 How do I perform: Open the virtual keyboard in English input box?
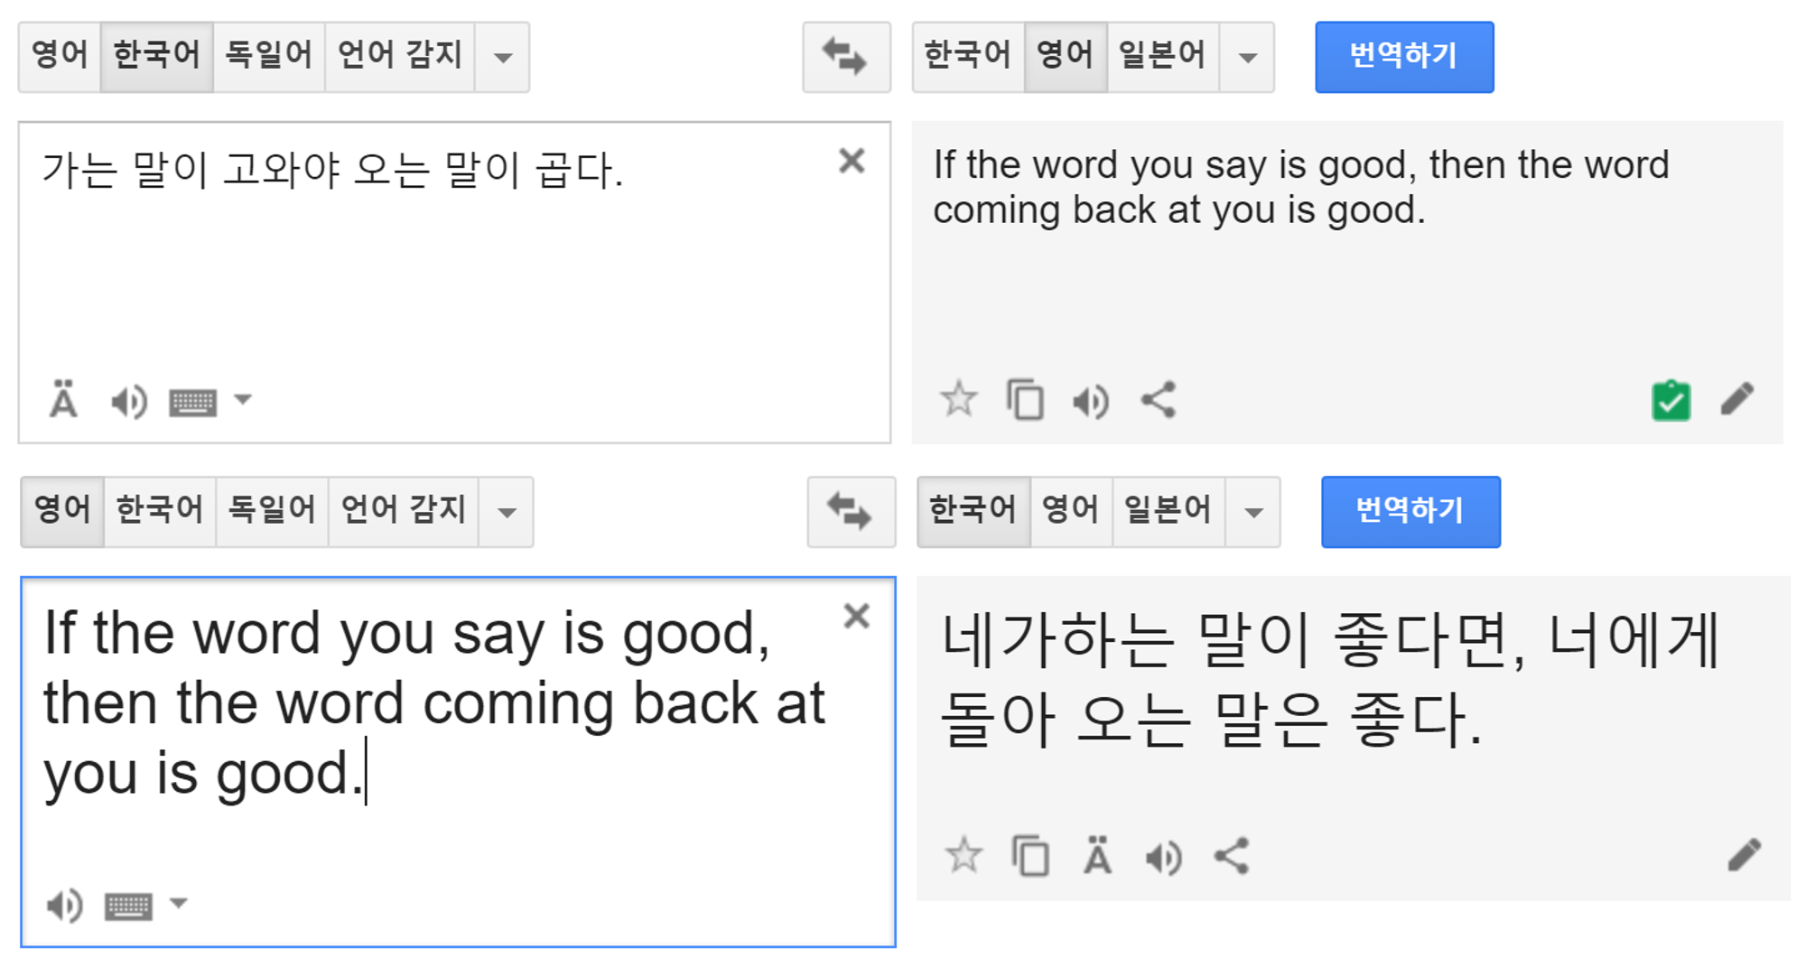(128, 906)
